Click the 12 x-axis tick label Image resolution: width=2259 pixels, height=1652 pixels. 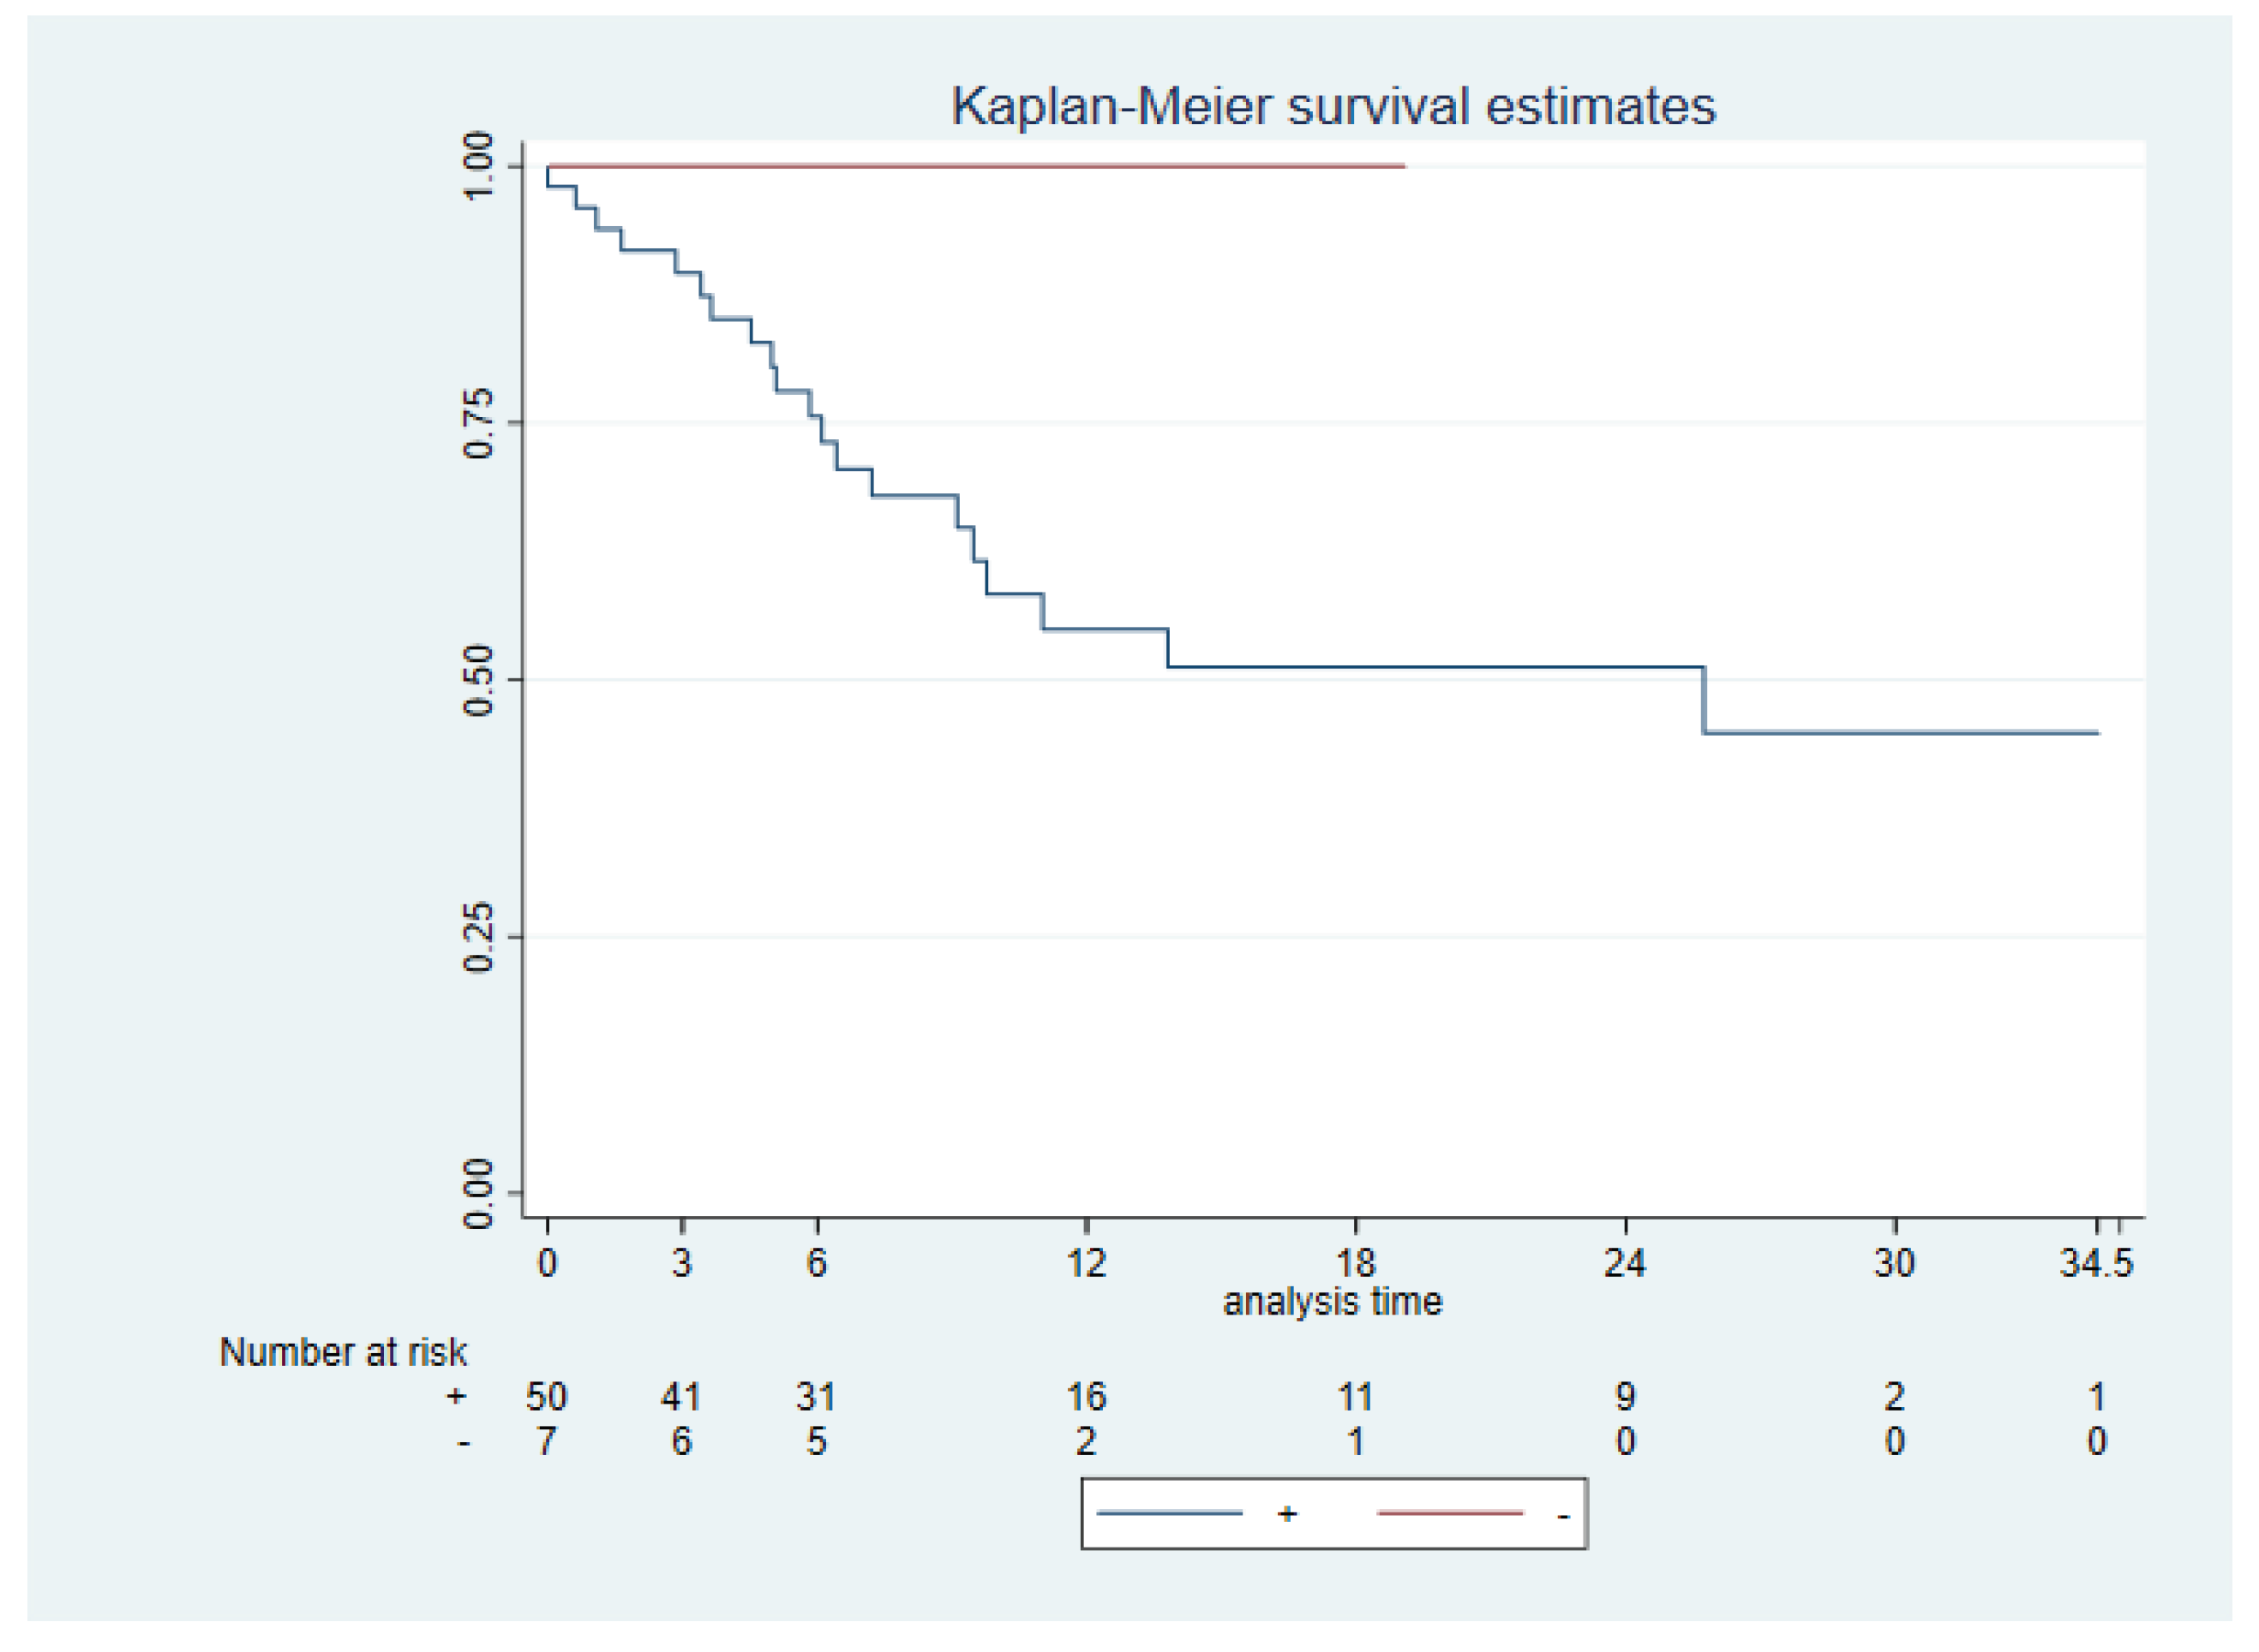click(1087, 1263)
